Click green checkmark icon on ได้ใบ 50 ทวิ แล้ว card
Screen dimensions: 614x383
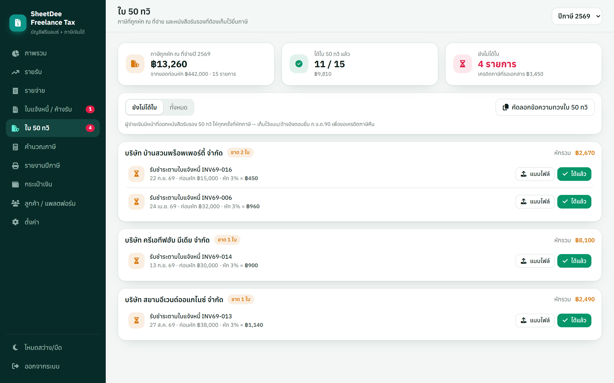click(x=299, y=64)
